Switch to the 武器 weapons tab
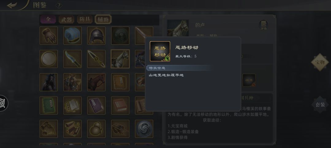 coord(67,20)
